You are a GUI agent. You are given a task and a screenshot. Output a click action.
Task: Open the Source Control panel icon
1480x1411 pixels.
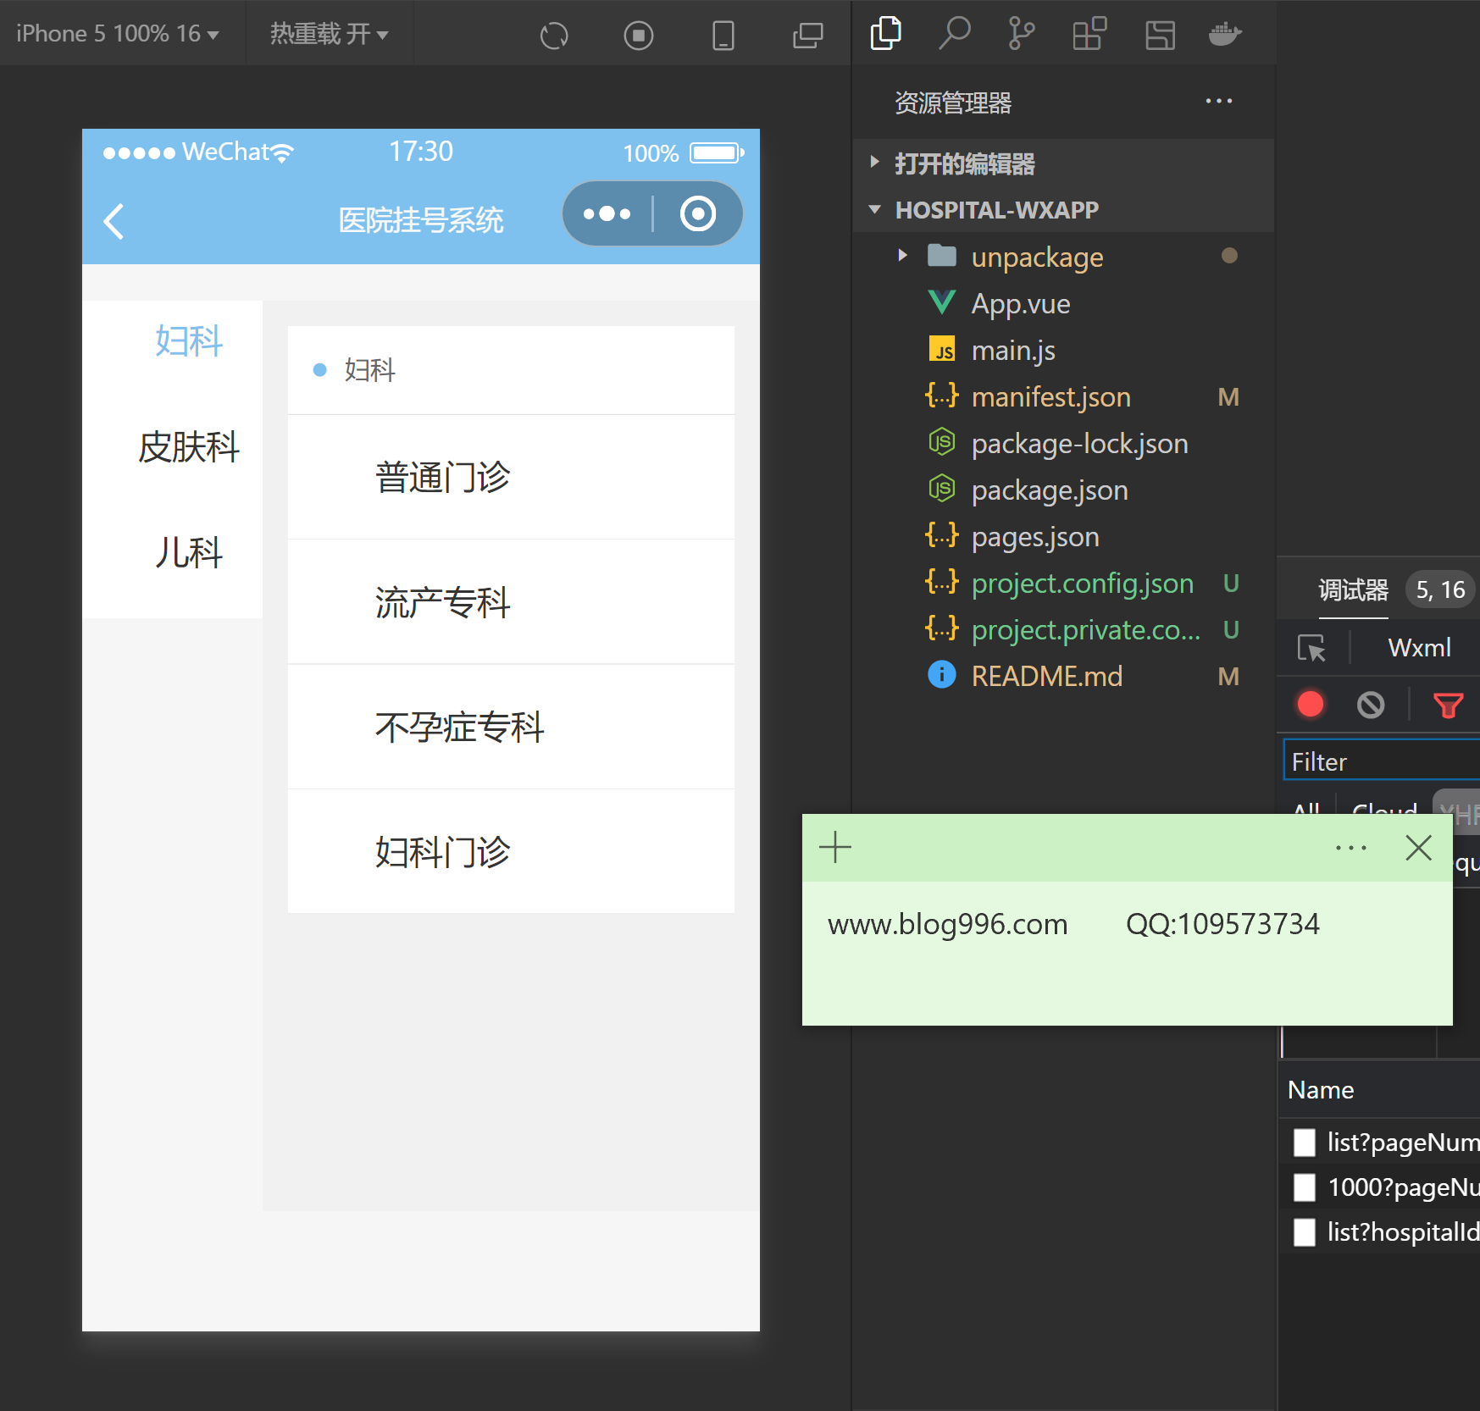coord(1021,34)
